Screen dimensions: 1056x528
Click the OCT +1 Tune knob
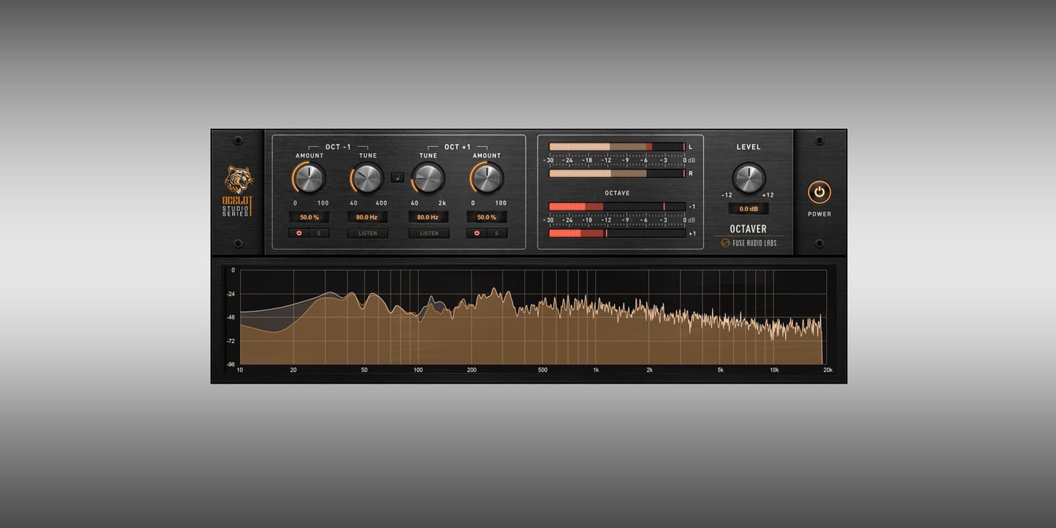coord(428,178)
